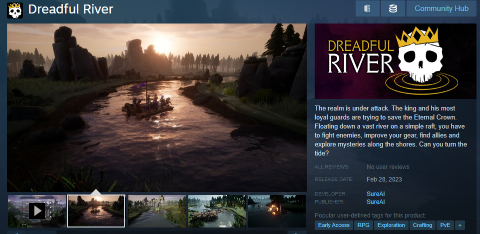This screenshot has height=234, width=480.
Task: Select the Early Access tag
Action: 334,225
